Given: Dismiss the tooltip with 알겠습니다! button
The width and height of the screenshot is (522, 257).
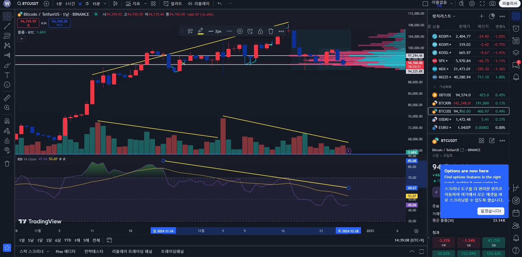Looking at the screenshot, I should tap(491, 211).
